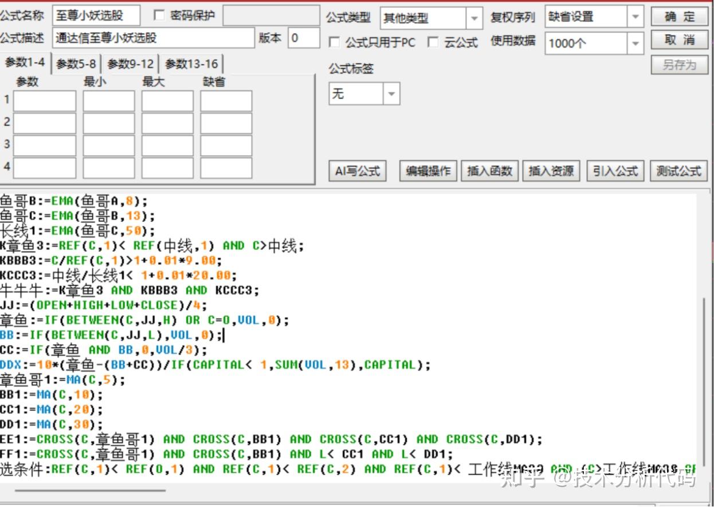The width and height of the screenshot is (714, 507).
Task: Click the code line starting FF1:=CROSS
Action: [x=226, y=454]
